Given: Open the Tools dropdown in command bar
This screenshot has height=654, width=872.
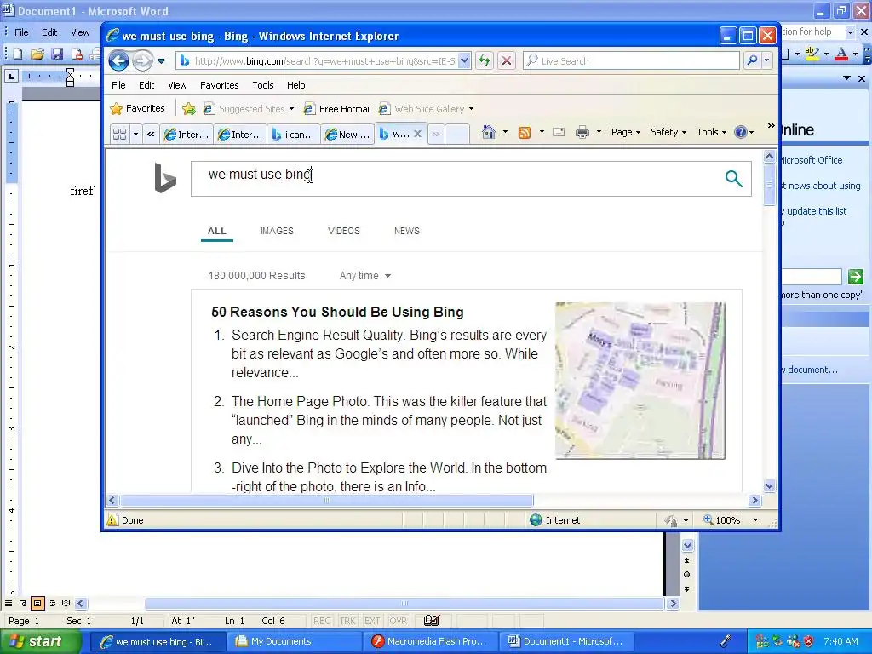Looking at the screenshot, I should pyautogui.click(x=711, y=132).
